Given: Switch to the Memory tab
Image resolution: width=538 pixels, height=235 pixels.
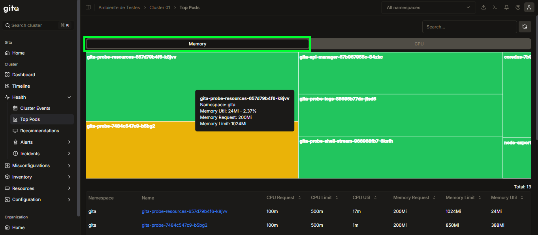Looking at the screenshot, I should tap(197, 44).
